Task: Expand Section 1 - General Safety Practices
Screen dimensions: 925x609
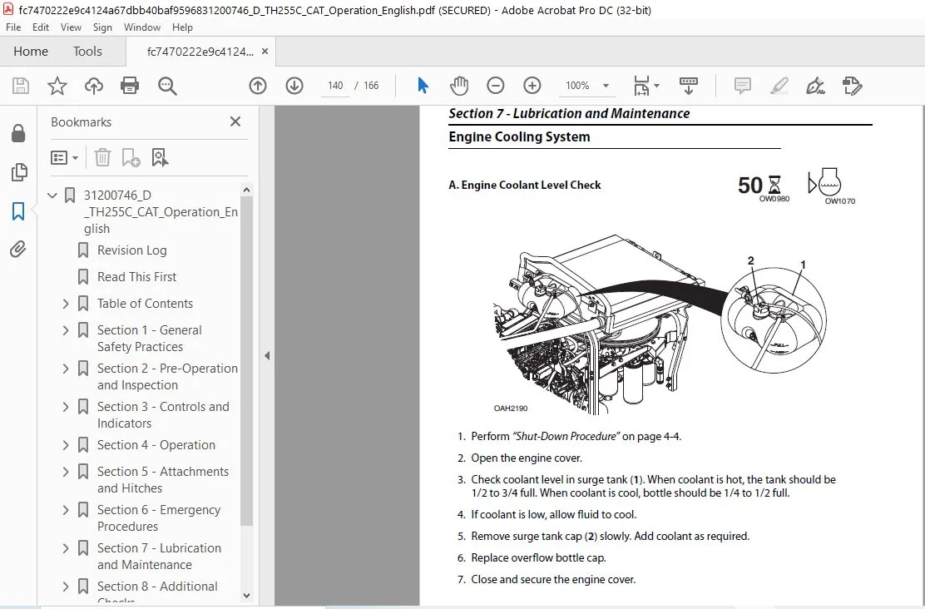Action: [x=66, y=329]
